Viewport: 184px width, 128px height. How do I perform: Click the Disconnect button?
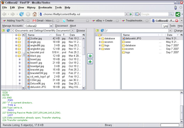pyautogui.click(x=61, y=26)
